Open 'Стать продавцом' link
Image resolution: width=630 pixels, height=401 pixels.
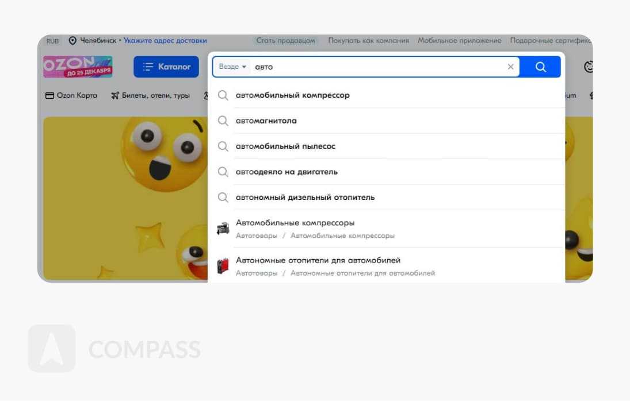[x=285, y=41]
